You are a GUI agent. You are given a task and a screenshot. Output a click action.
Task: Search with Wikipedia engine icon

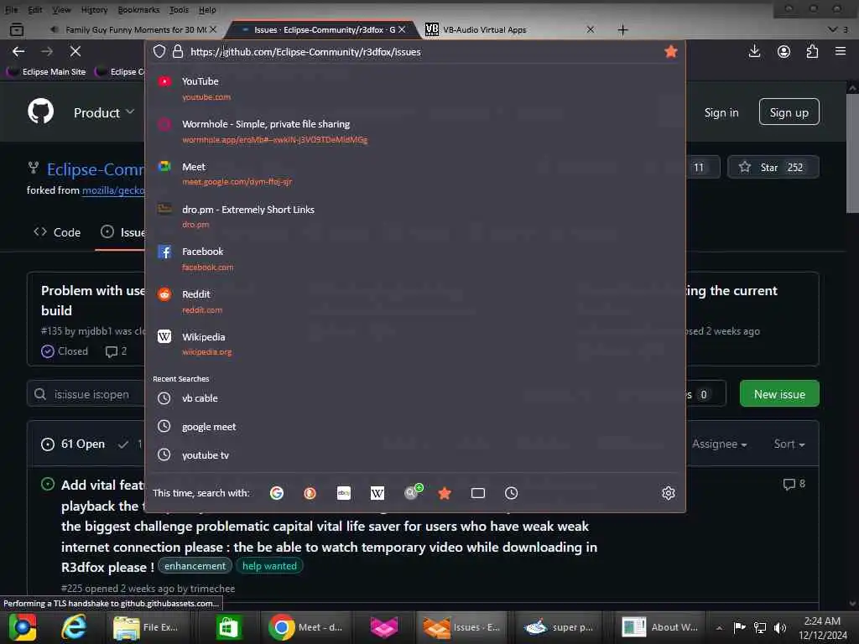tap(377, 493)
